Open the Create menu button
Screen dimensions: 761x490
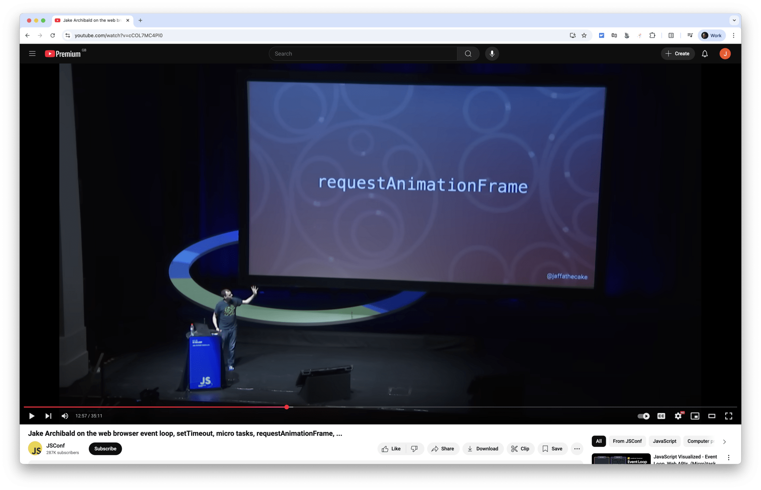pyautogui.click(x=677, y=54)
